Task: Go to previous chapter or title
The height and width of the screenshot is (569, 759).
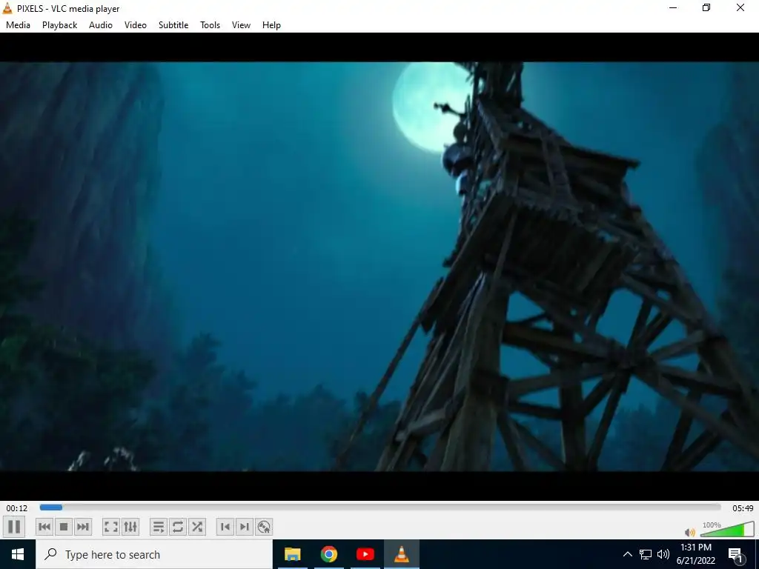Action: coord(225,527)
